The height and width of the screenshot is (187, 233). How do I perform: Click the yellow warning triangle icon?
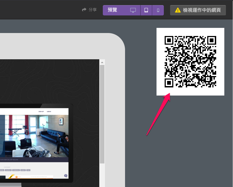click(x=178, y=10)
